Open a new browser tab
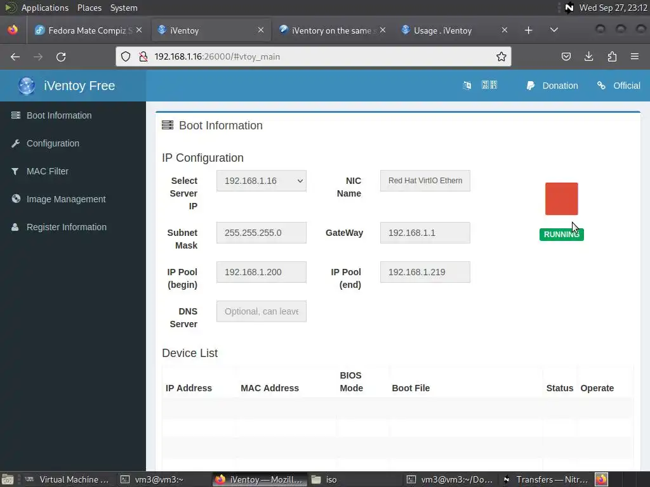 [x=528, y=30]
